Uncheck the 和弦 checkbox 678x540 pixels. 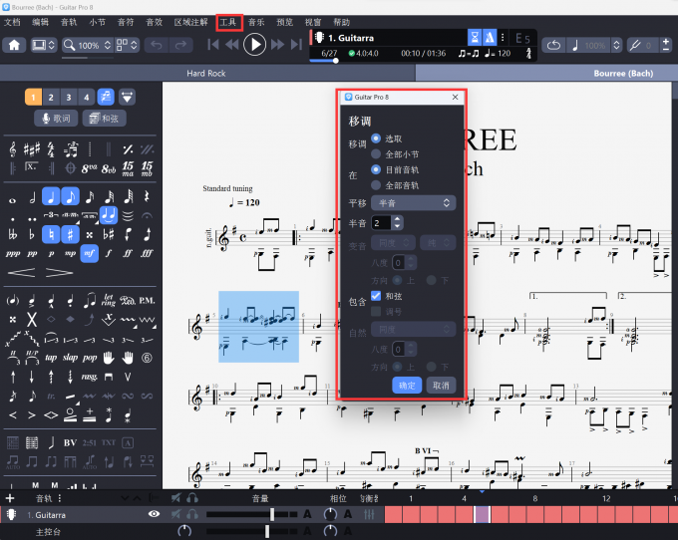coord(376,296)
